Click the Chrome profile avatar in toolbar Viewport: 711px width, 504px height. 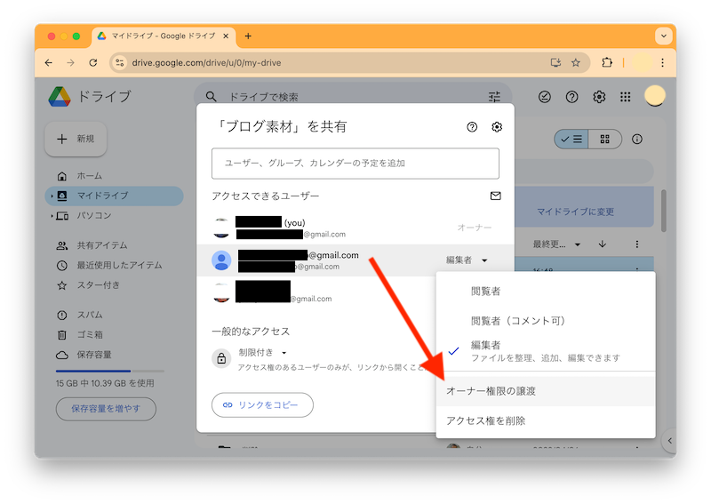642,62
